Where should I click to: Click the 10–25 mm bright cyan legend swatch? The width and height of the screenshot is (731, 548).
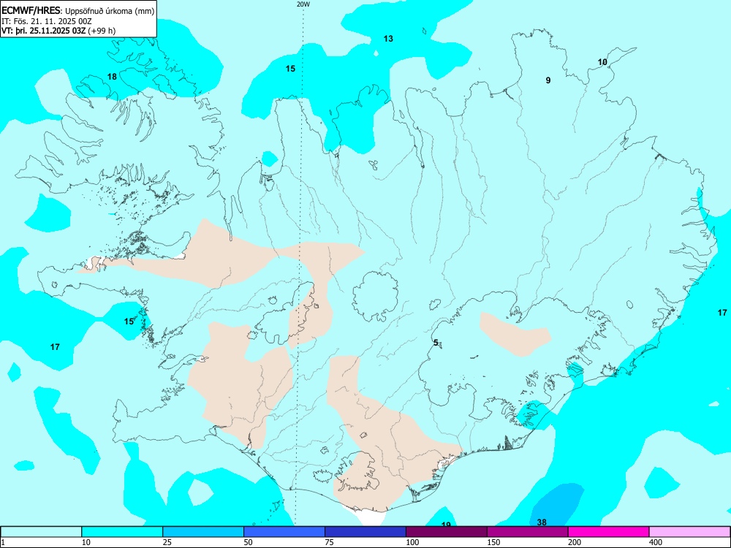pyautogui.click(x=122, y=532)
